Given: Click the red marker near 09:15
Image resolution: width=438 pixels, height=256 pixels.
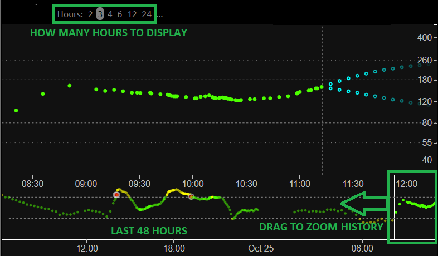Looking at the screenshot, I should point(116,195).
